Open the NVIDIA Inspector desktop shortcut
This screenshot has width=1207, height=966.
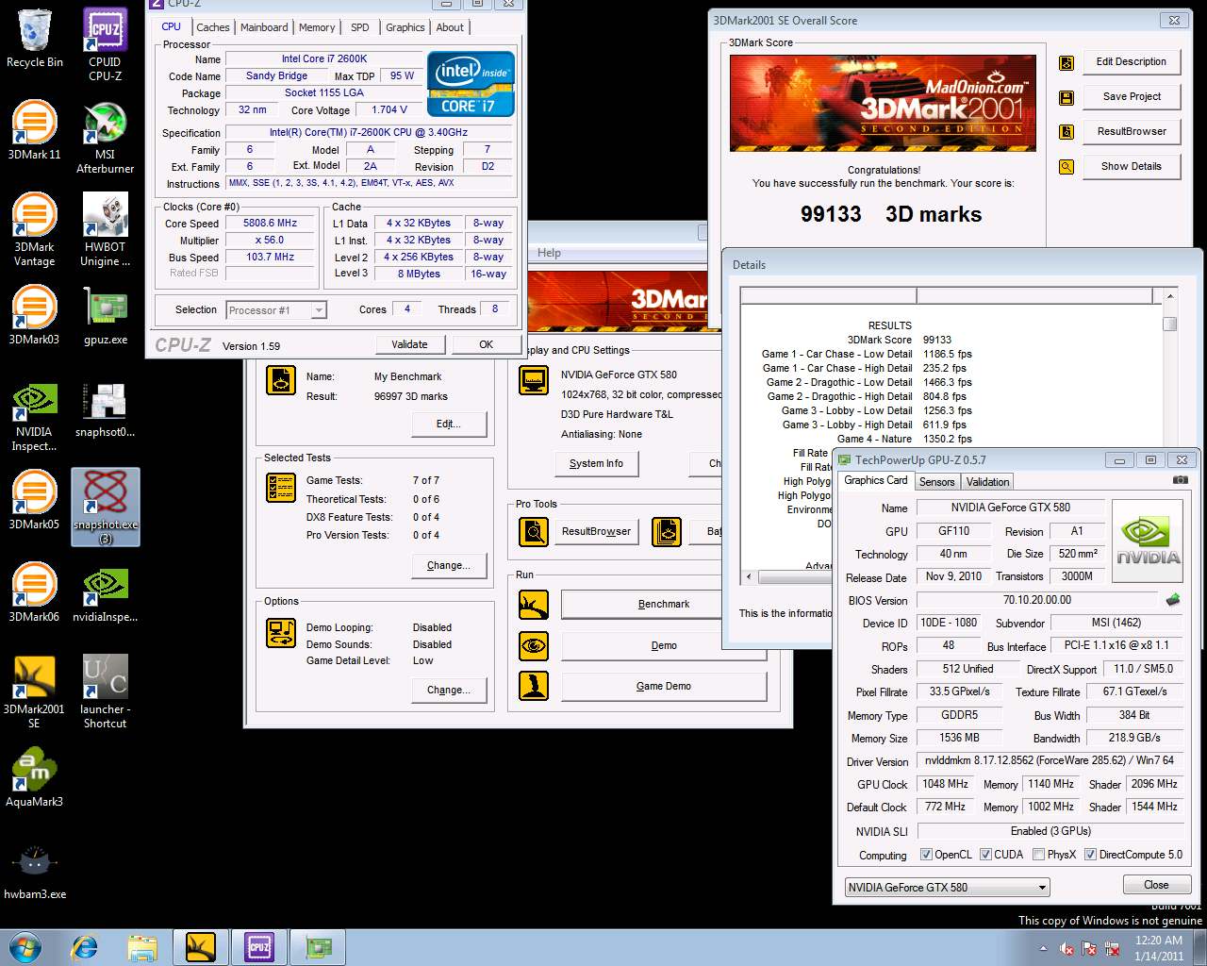point(35,415)
